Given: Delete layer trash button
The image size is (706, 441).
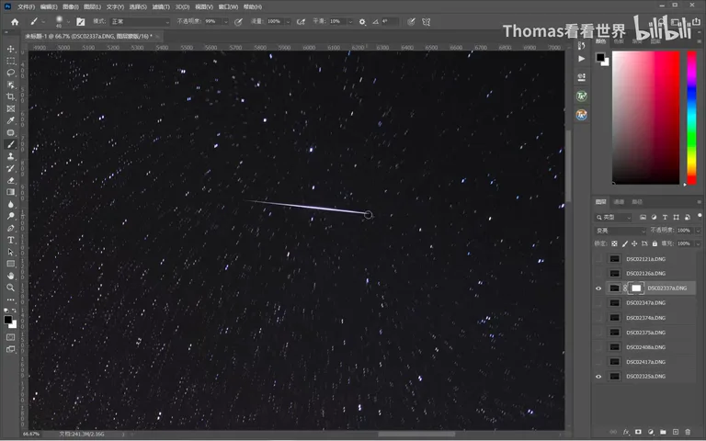Looking at the screenshot, I should pos(688,432).
